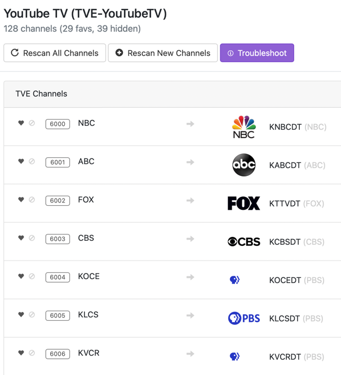Click the NBC peacock logo

[243, 127]
